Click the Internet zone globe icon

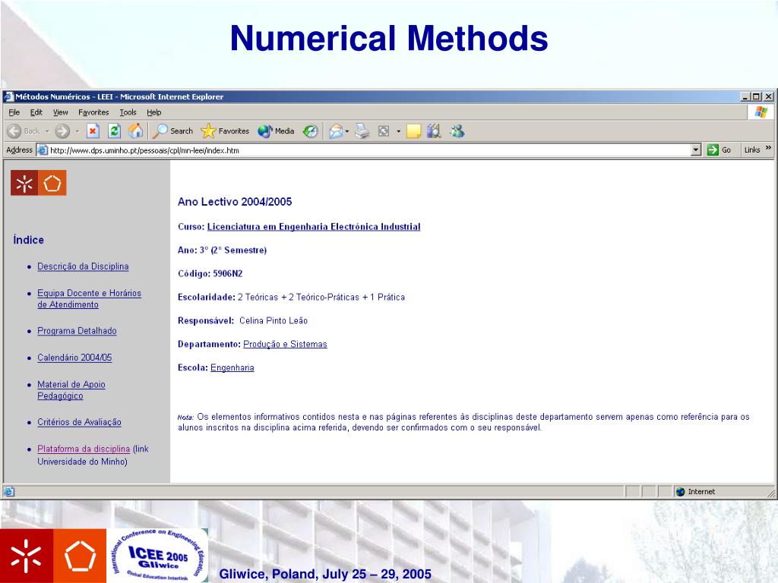680,492
